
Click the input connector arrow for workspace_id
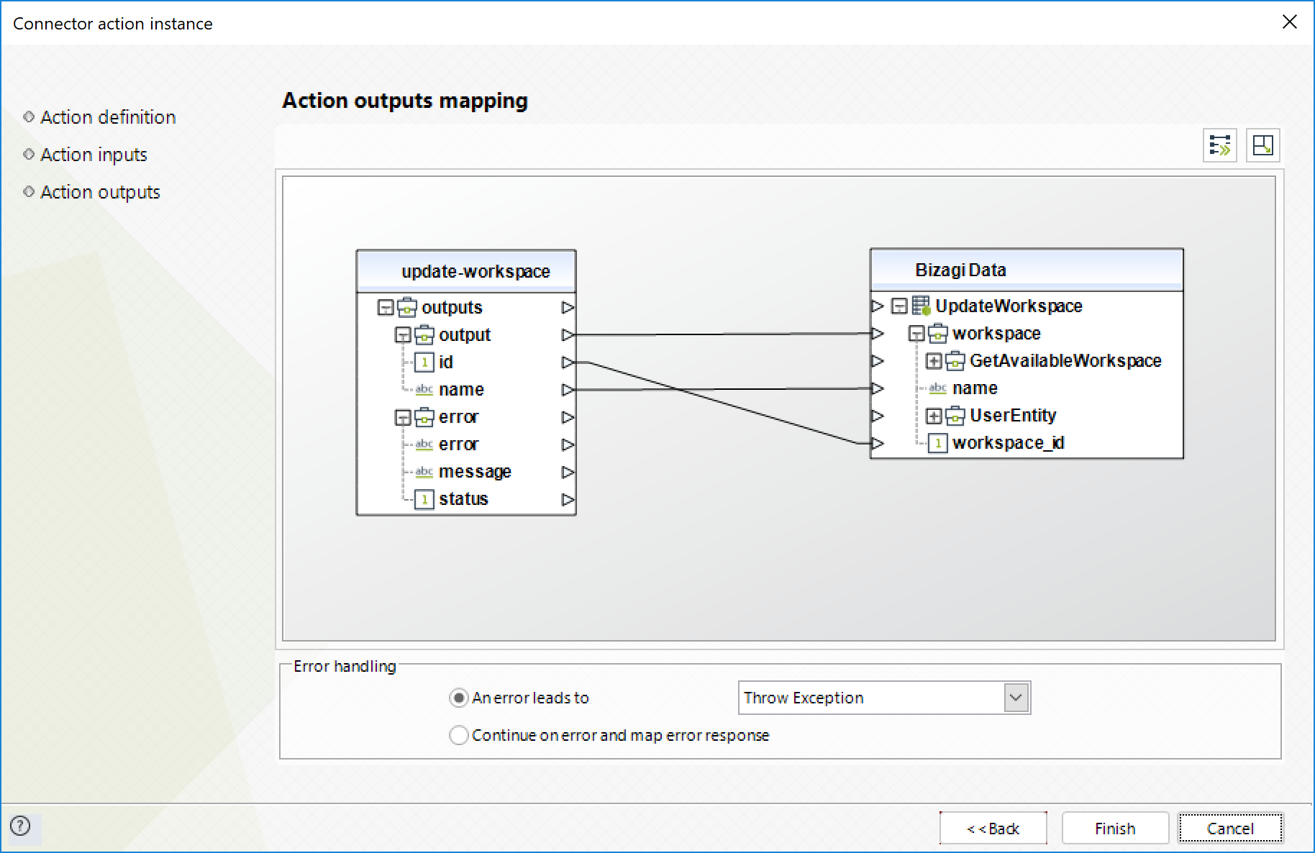point(877,443)
